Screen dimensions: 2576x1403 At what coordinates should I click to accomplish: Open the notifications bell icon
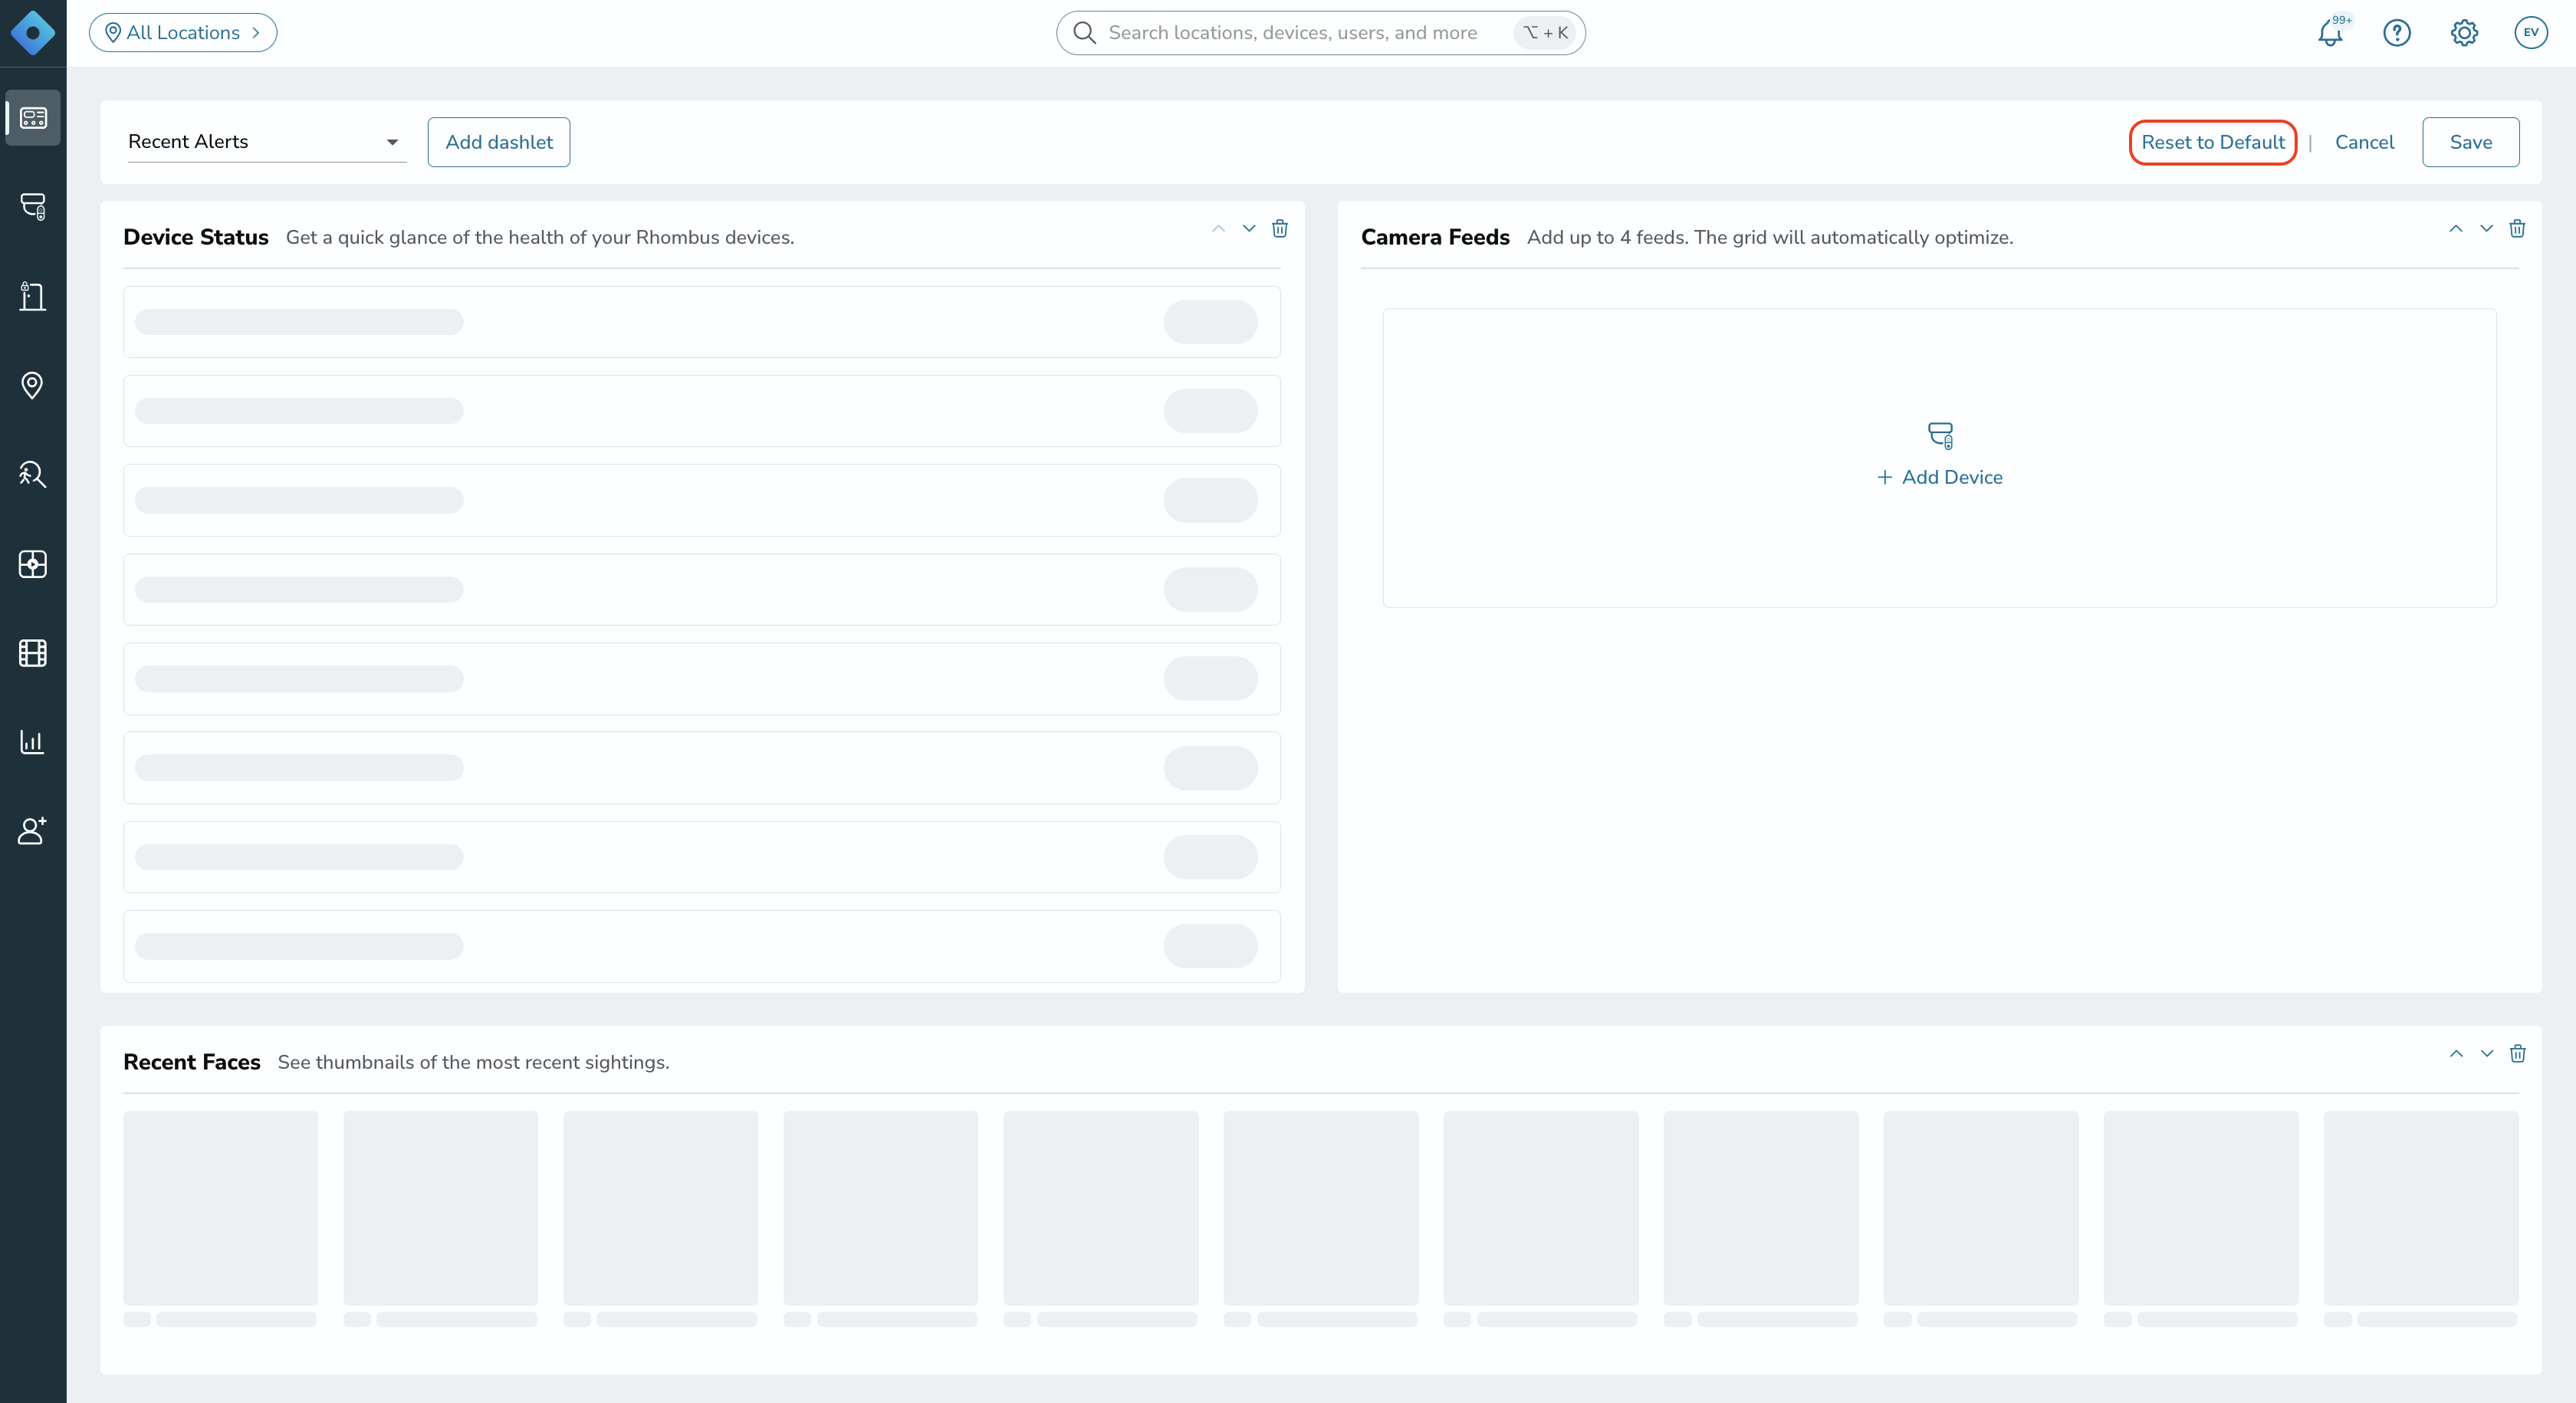(2330, 33)
